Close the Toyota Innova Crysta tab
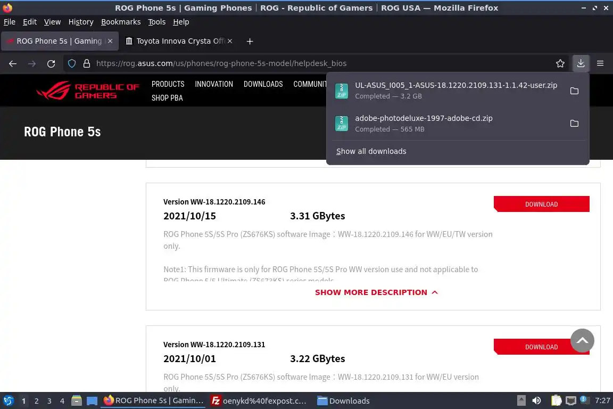The height and width of the screenshot is (409, 613). click(230, 41)
